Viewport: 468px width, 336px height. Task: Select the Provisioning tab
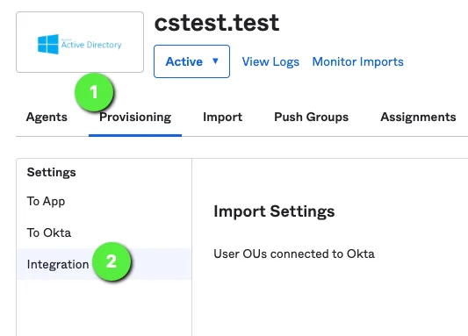[x=135, y=117]
